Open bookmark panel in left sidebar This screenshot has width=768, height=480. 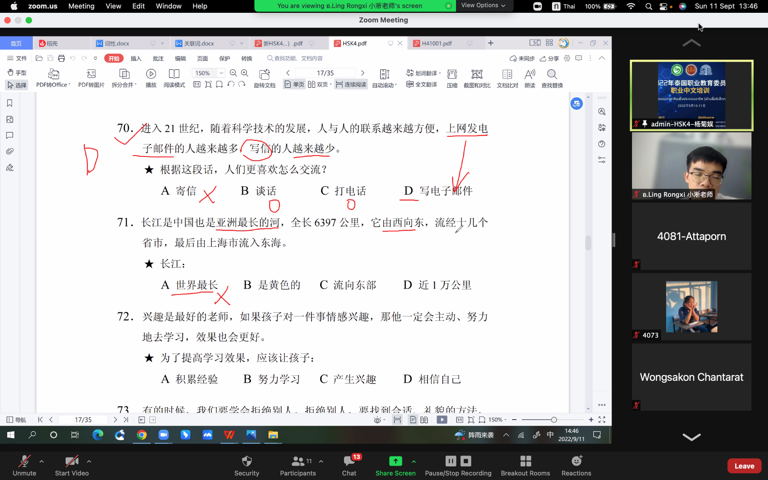pos(10,103)
